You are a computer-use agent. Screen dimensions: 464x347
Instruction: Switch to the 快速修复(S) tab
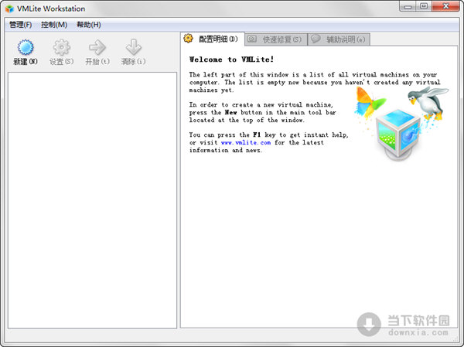[x=275, y=39]
